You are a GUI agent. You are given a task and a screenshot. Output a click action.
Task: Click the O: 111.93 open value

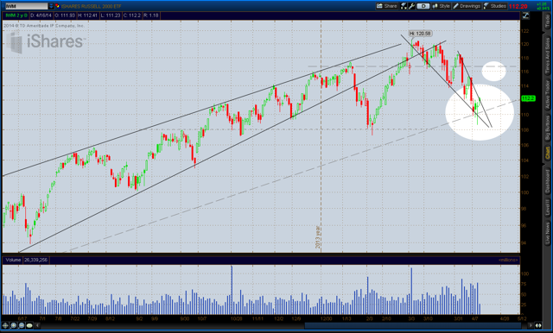tap(65, 16)
